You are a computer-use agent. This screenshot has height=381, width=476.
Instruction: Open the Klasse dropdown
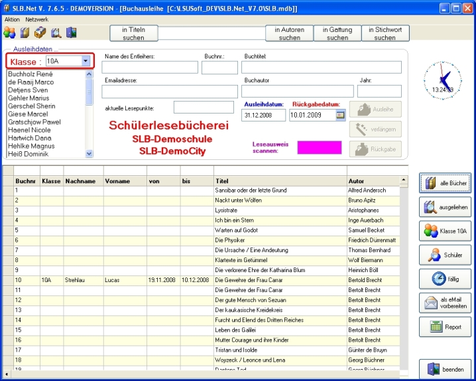click(x=86, y=61)
